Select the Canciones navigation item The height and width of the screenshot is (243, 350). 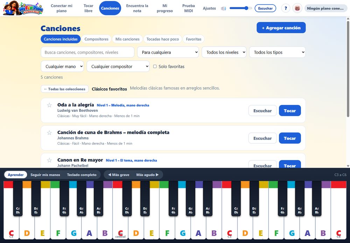[x=110, y=8]
